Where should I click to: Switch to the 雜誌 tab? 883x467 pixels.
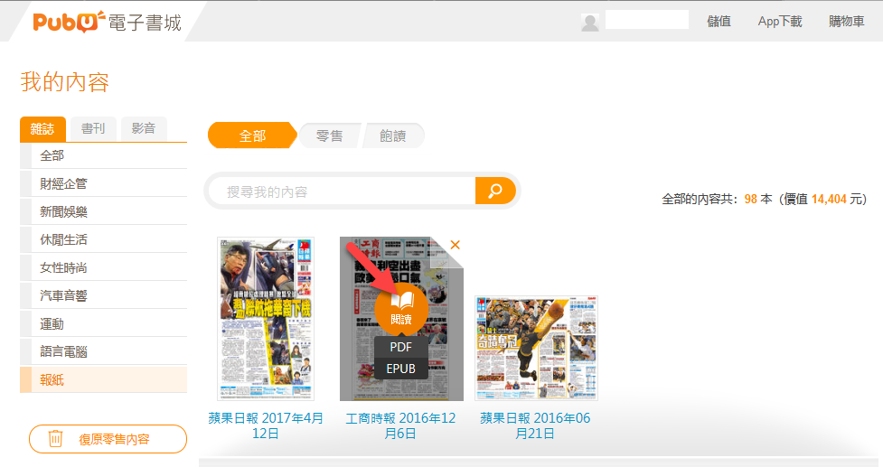point(42,129)
